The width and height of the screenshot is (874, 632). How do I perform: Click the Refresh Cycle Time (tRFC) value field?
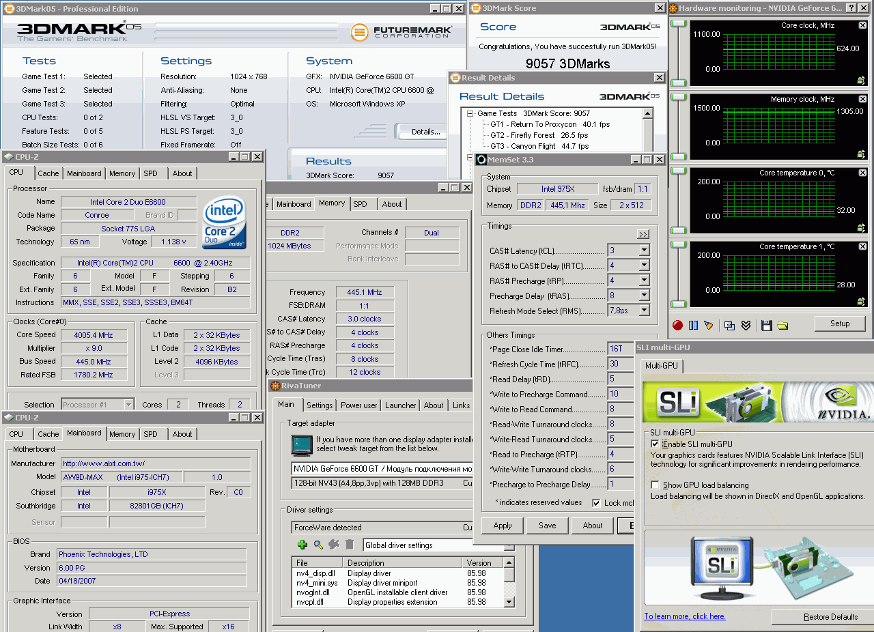(621, 364)
